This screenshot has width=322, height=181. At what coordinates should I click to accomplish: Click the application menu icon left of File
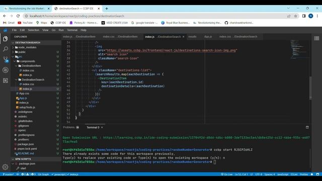pyautogui.click(x=5, y=30)
